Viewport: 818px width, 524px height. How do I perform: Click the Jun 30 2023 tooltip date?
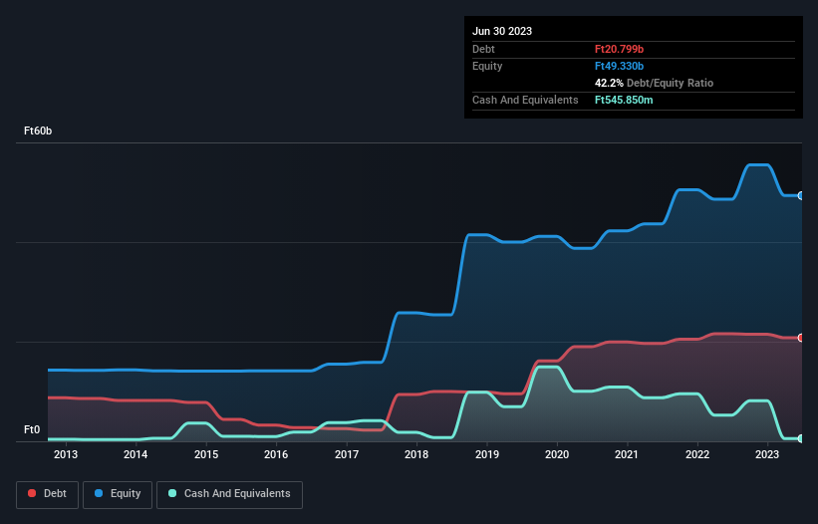coord(502,31)
